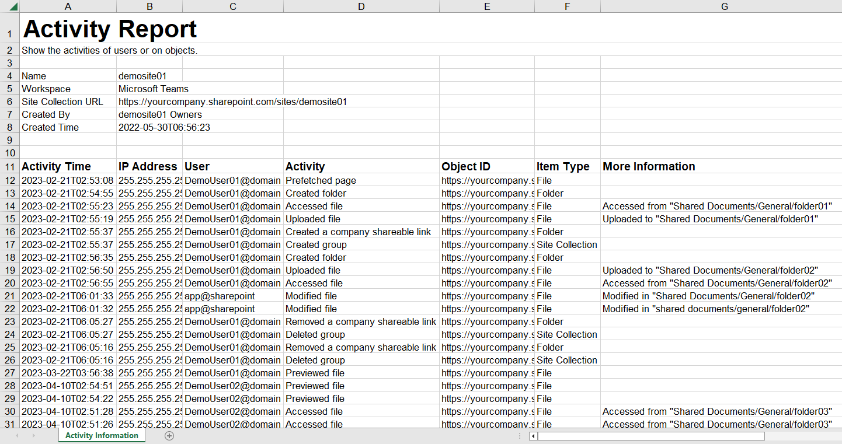The height and width of the screenshot is (444, 842).
Task: Select the app@sharepoint user cell
Action: tap(232, 296)
